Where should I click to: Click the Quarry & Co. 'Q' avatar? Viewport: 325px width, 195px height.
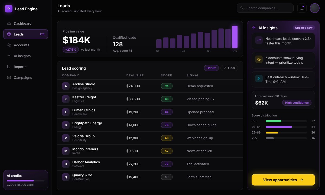tap(66, 177)
